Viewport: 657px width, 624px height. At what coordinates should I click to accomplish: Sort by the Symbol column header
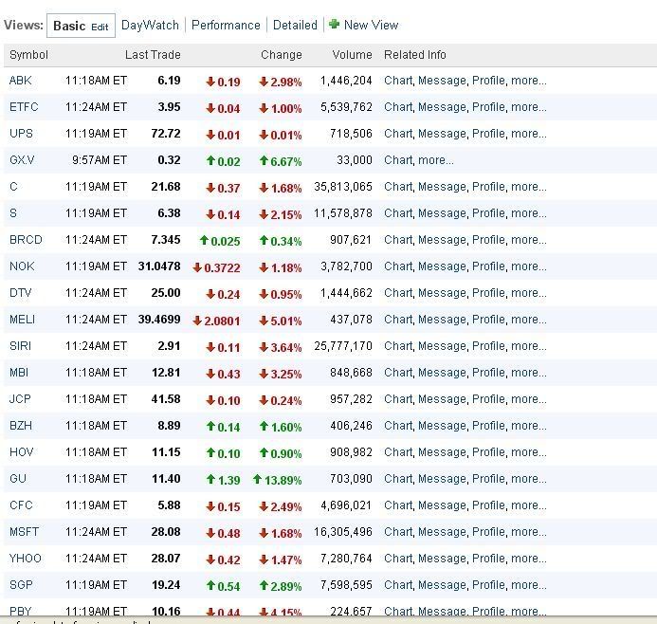[x=28, y=55]
